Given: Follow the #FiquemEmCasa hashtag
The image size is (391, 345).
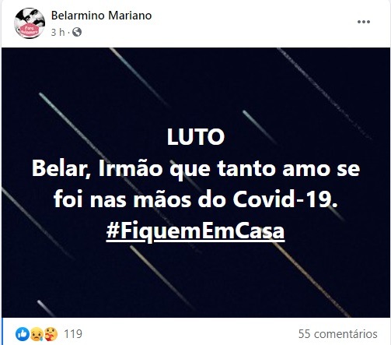Looking at the screenshot, I should pyautogui.click(x=195, y=231).
